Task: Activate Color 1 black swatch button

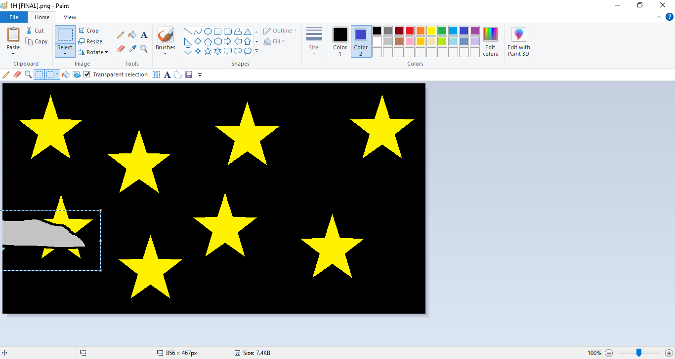Action: [x=340, y=41]
